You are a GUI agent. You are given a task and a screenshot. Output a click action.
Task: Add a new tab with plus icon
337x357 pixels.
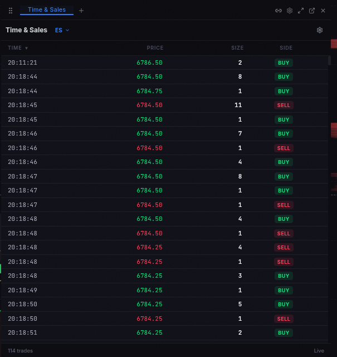81,11
